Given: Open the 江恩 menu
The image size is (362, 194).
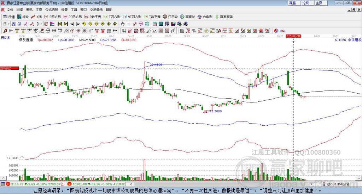Looking at the screenshot, I should click(x=39, y=10).
